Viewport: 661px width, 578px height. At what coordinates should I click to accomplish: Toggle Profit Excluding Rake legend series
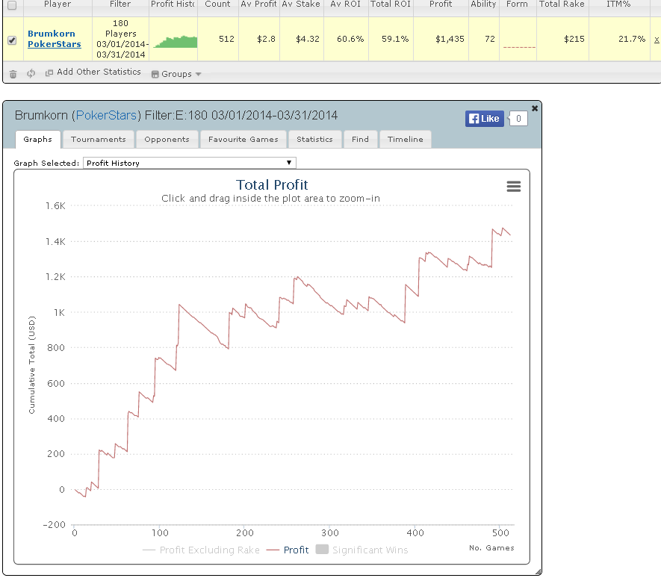pyautogui.click(x=202, y=550)
